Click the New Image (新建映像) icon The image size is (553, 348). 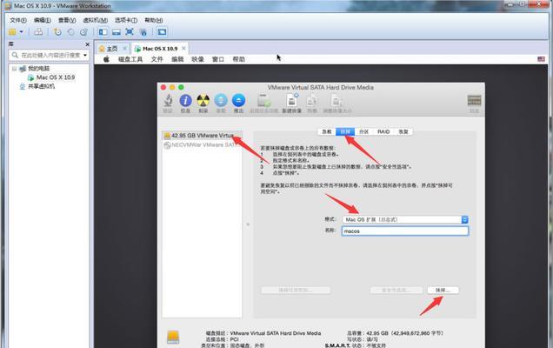point(291,101)
